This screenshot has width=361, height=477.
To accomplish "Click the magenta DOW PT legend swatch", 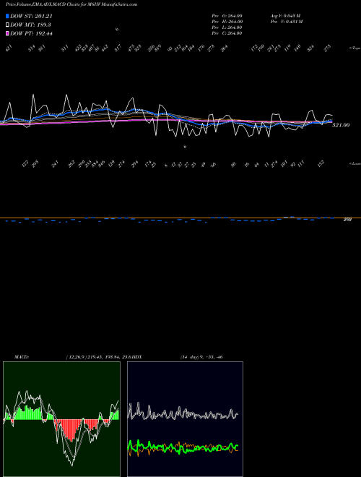I will click(x=7, y=33).
